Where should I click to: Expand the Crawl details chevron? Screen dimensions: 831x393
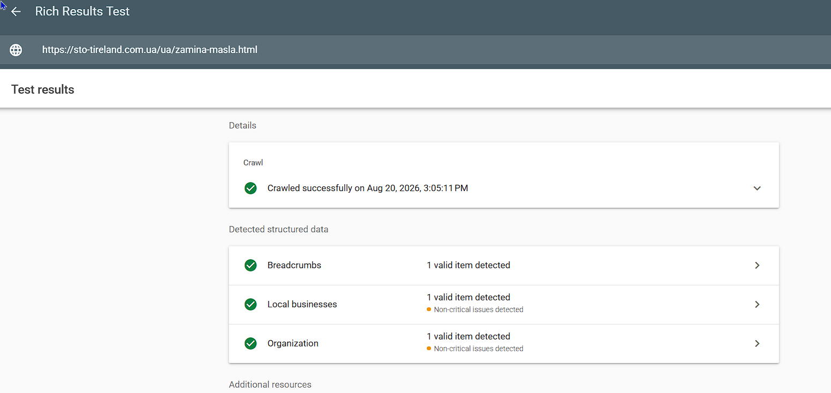click(757, 188)
